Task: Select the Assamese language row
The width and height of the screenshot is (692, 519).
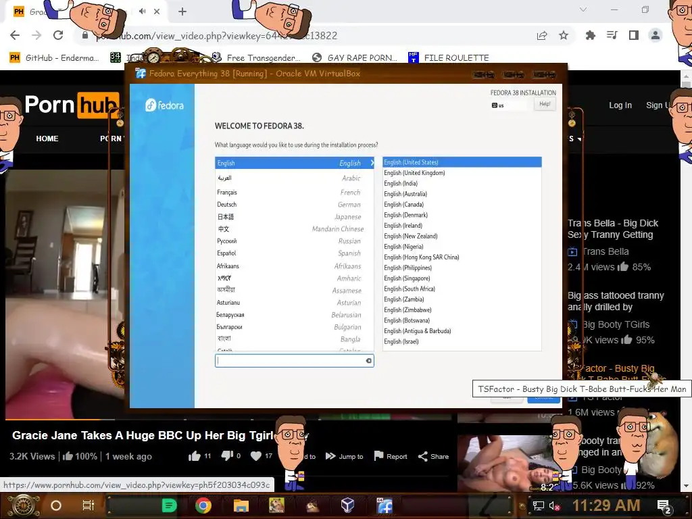Action: click(x=295, y=291)
